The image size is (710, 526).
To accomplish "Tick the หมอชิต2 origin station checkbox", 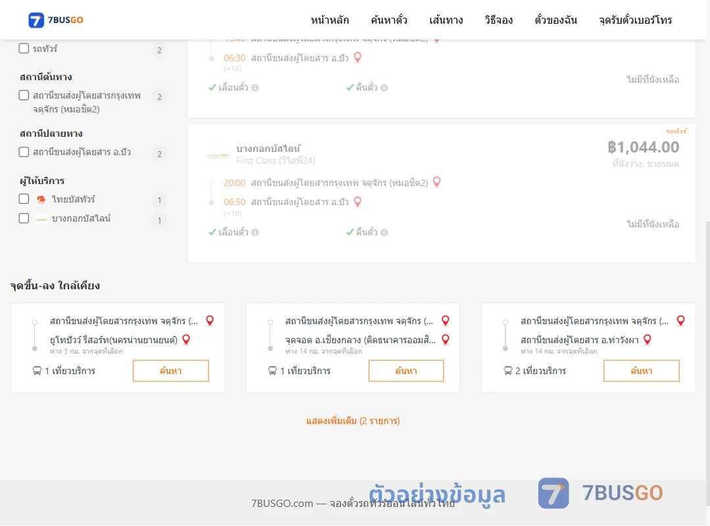I will coord(24,95).
